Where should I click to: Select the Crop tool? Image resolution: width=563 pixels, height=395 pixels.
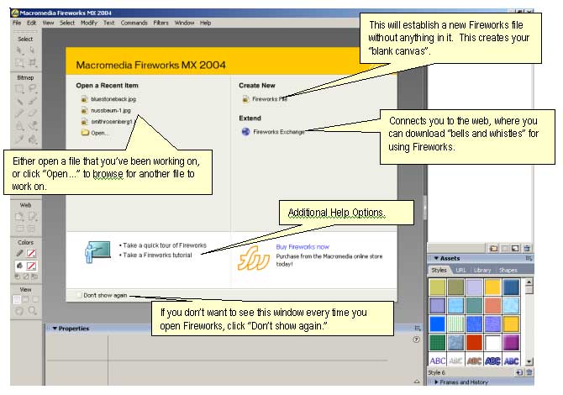[32, 63]
